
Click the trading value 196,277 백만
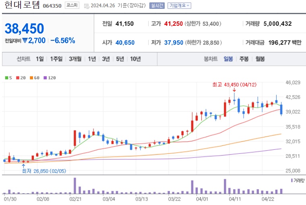[285, 43]
